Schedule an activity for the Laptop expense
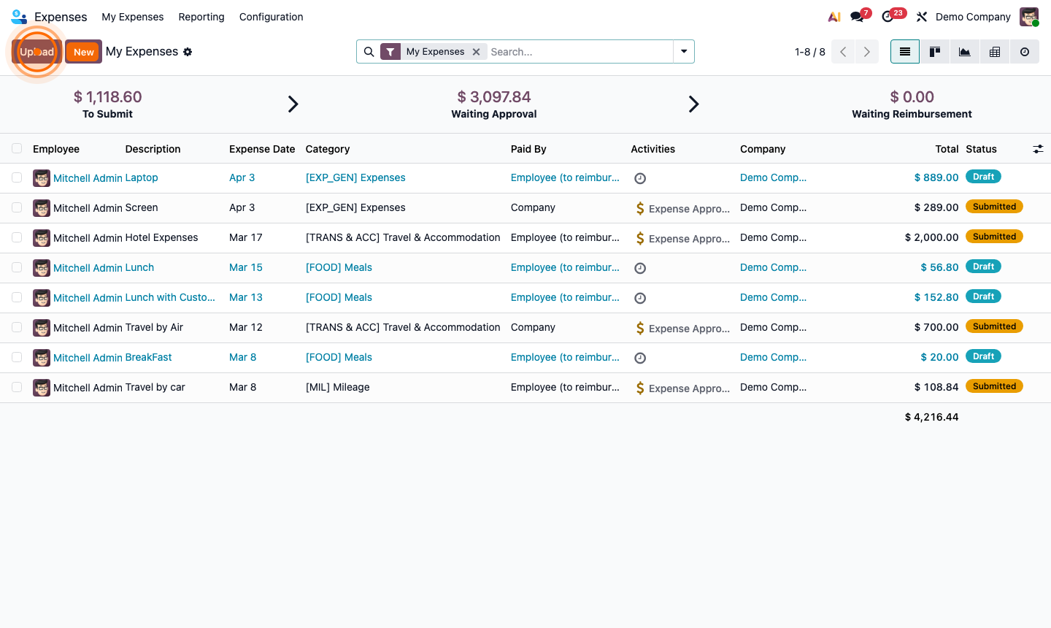This screenshot has width=1051, height=628. point(640,178)
